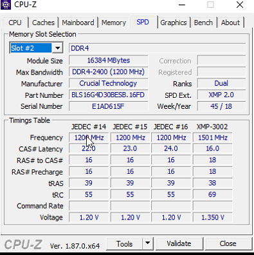This screenshot has width=254, height=255.
Task: Switch to the Caches tab
Action: pyautogui.click(x=43, y=23)
